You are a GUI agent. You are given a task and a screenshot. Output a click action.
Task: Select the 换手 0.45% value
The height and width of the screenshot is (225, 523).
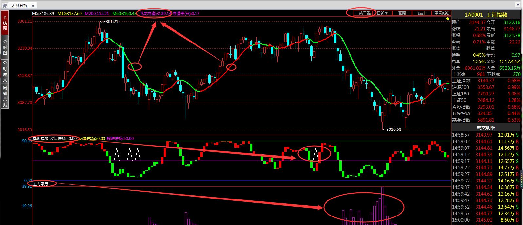(478, 55)
